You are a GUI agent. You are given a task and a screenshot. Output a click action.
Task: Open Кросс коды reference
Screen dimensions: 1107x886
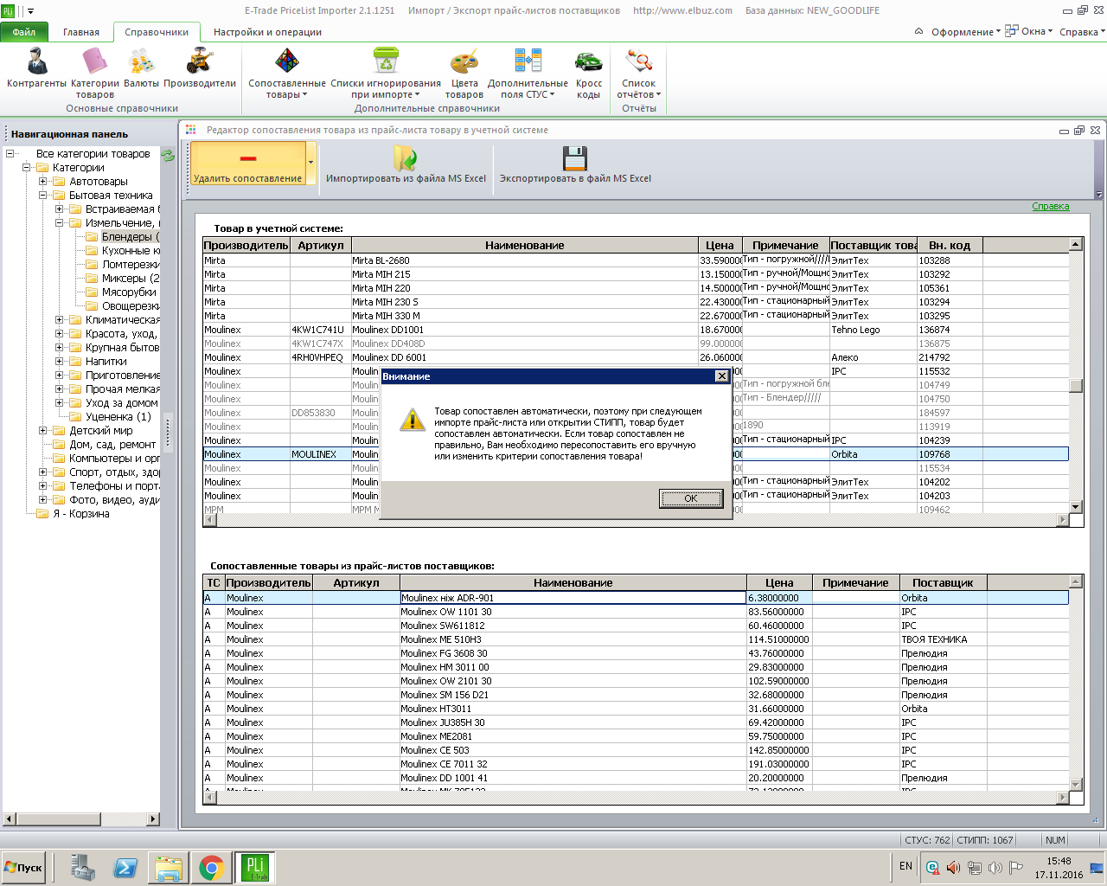click(589, 73)
